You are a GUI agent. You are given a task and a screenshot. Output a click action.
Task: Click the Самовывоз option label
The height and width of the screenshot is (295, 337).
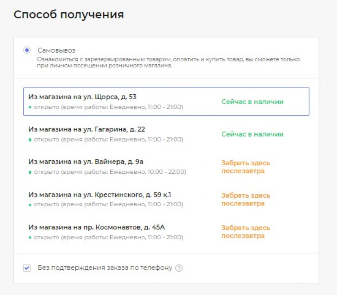(x=56, y=50)
